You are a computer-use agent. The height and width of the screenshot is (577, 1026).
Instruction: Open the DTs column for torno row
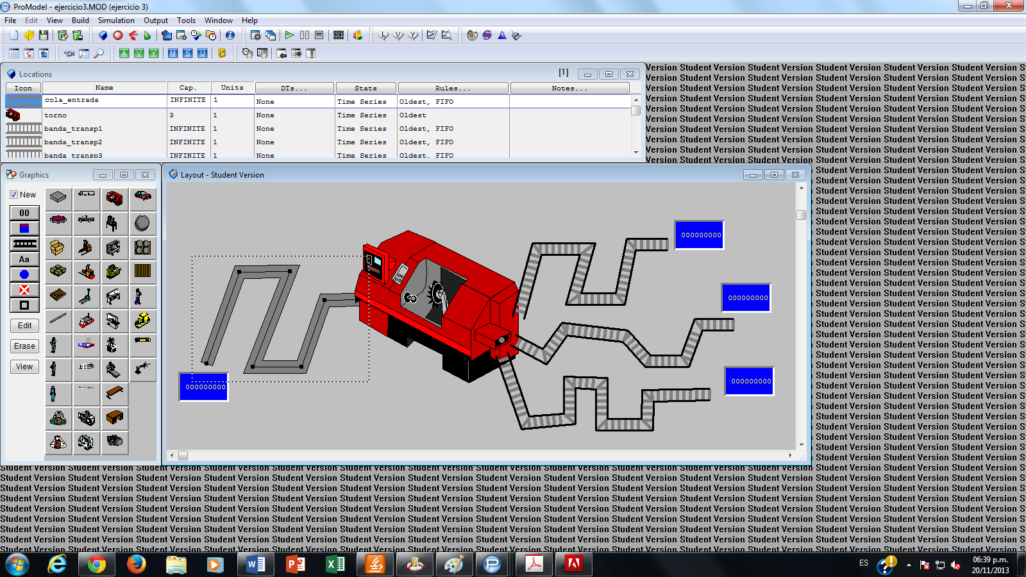294,115
